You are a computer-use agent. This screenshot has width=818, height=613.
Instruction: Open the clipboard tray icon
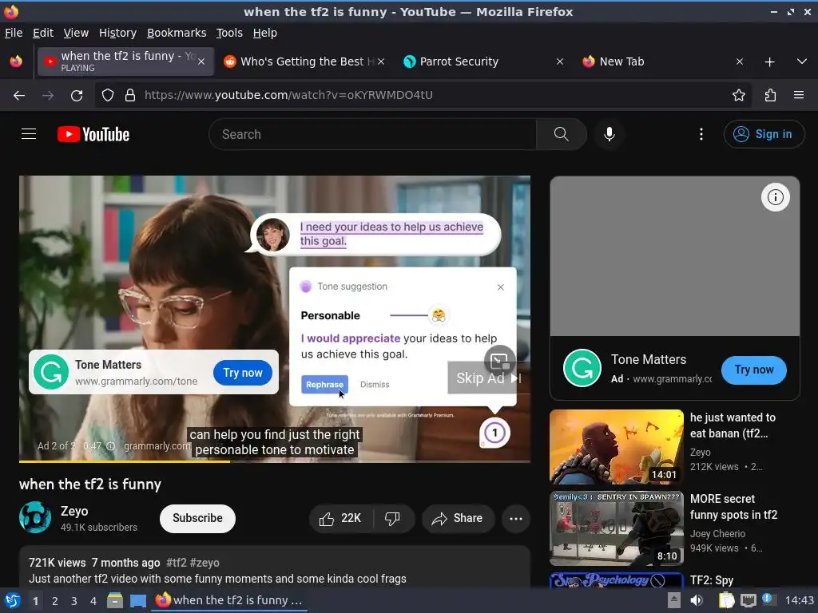point(726,600)
